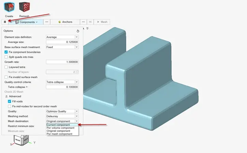Screen dimensions: 247x153
Task: Click the Growth rate input field
Action: click(x=62, y=62)
